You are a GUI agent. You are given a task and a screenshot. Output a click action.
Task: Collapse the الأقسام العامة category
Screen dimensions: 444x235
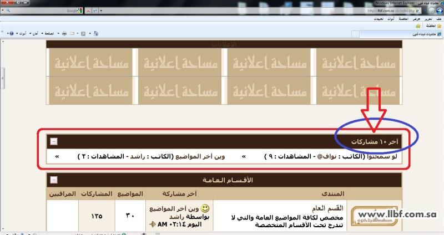[53, 180]
